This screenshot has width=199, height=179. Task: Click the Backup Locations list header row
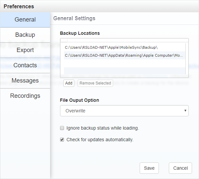tap(124, 40)
